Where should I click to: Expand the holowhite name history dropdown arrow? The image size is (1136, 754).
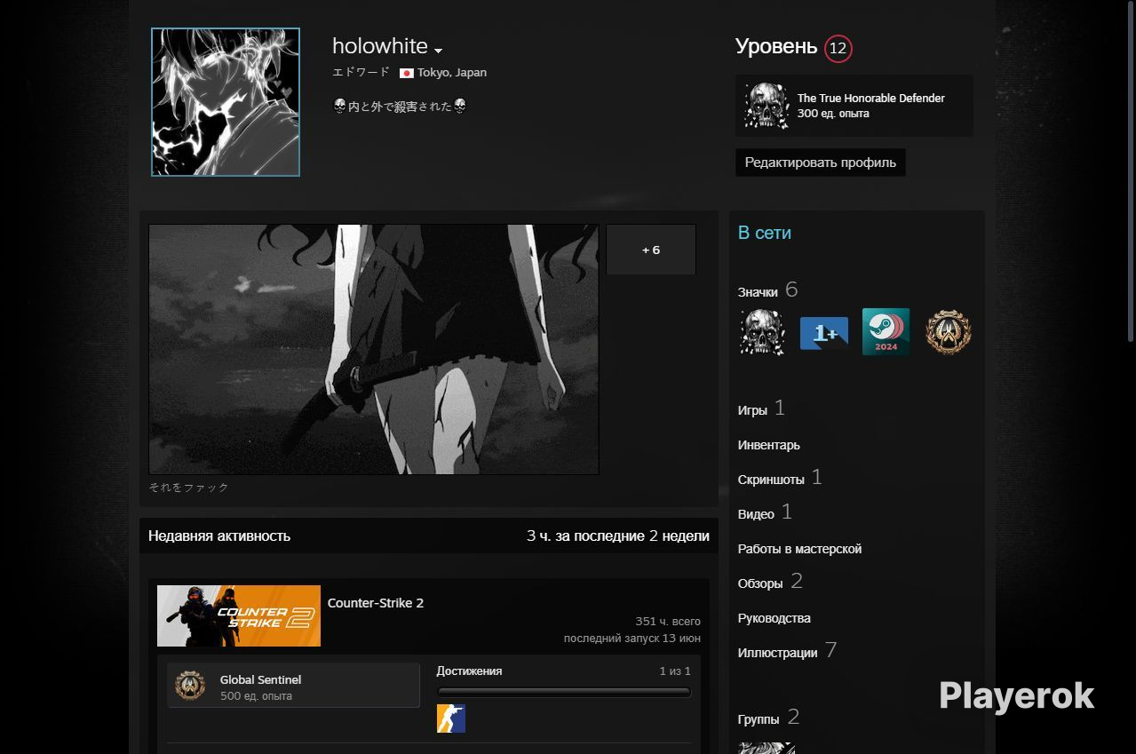tap(438, 50)
